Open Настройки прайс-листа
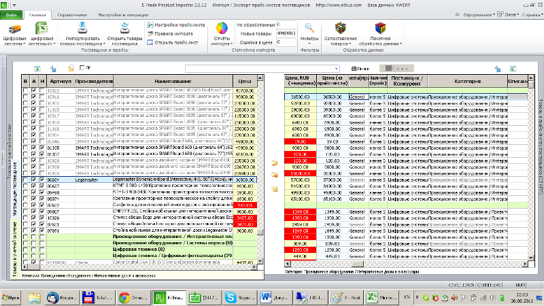The width and height of the screenshot is (544, 306). pyautogui.click(x=176, y=25)
